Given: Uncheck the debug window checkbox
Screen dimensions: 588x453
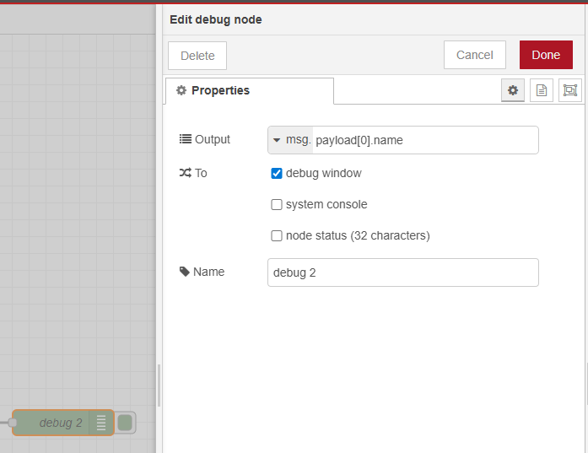Looking at the screenshot, I should pyautogui.click(x=276, y=173).
